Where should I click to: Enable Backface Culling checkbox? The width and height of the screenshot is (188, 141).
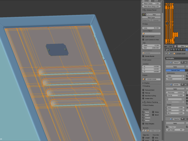coord(143,96)
